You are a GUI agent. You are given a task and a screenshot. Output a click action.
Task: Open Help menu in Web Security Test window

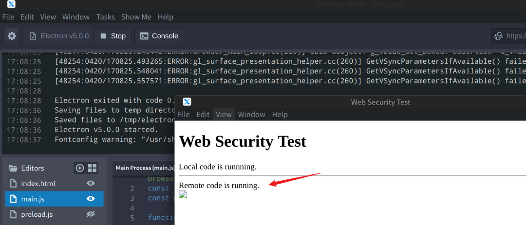point(280,115)
